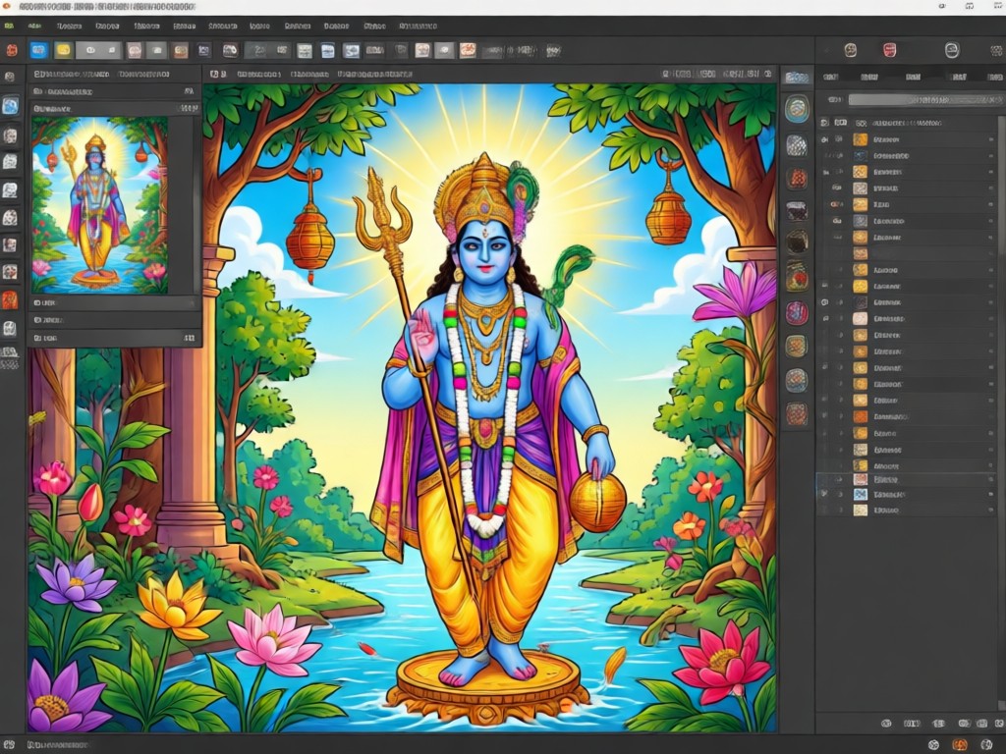Toggle the orange-colored eye icon in the layers list
The width and height of the screenshot is (1006, 754).
[836, 204]
